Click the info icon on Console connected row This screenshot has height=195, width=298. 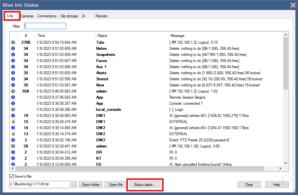pos(13,103)
